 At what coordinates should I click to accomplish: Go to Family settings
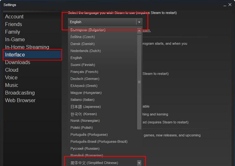[x=13, y=32]
